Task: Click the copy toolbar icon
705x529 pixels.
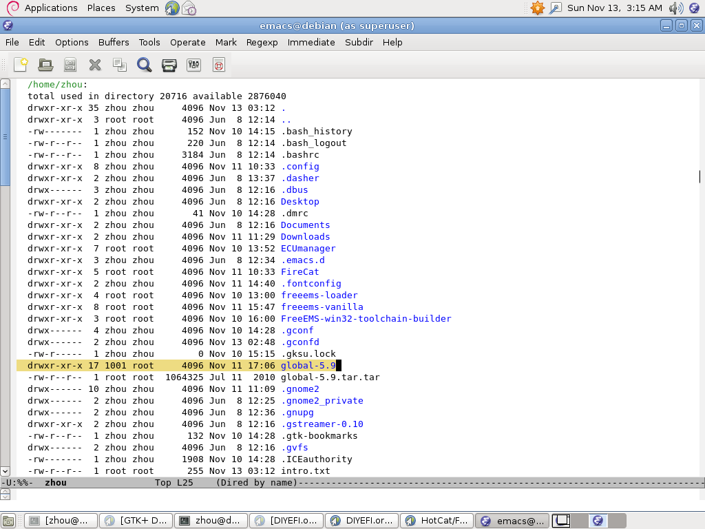Action: tap(120, 65)
